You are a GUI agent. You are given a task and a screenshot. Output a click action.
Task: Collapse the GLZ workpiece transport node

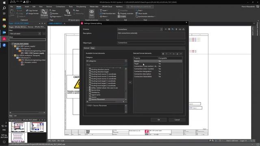[13, 56]
